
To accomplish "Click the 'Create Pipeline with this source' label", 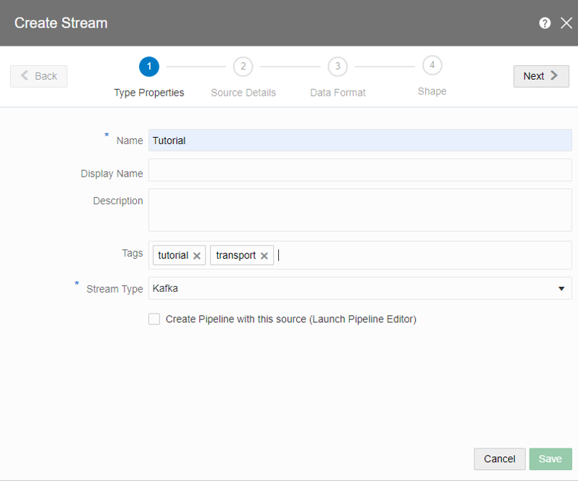I will click(x=290, y=319).
